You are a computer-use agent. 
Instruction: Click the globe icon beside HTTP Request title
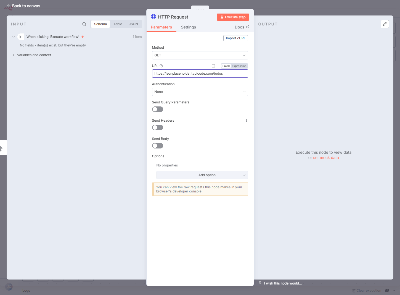[153, 17]
